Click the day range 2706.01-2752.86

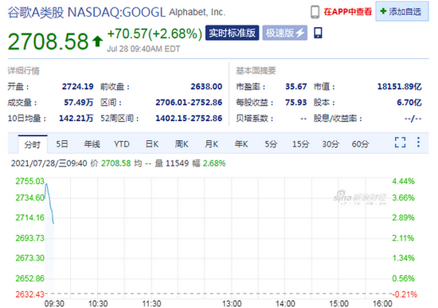pyautogui.click(x=189, y=103)
